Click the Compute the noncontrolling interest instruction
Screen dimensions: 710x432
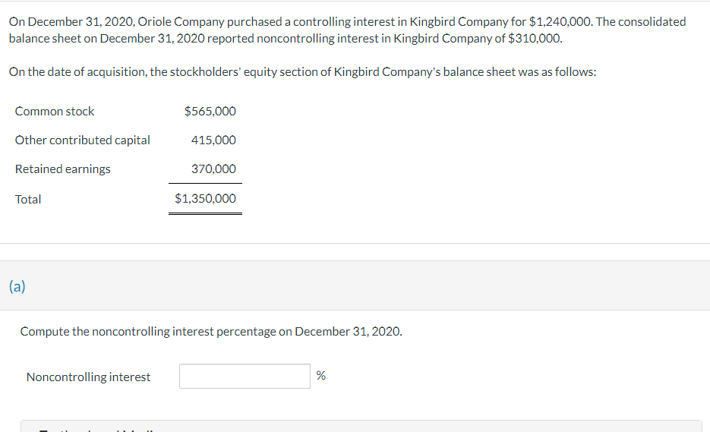point(211,332)
